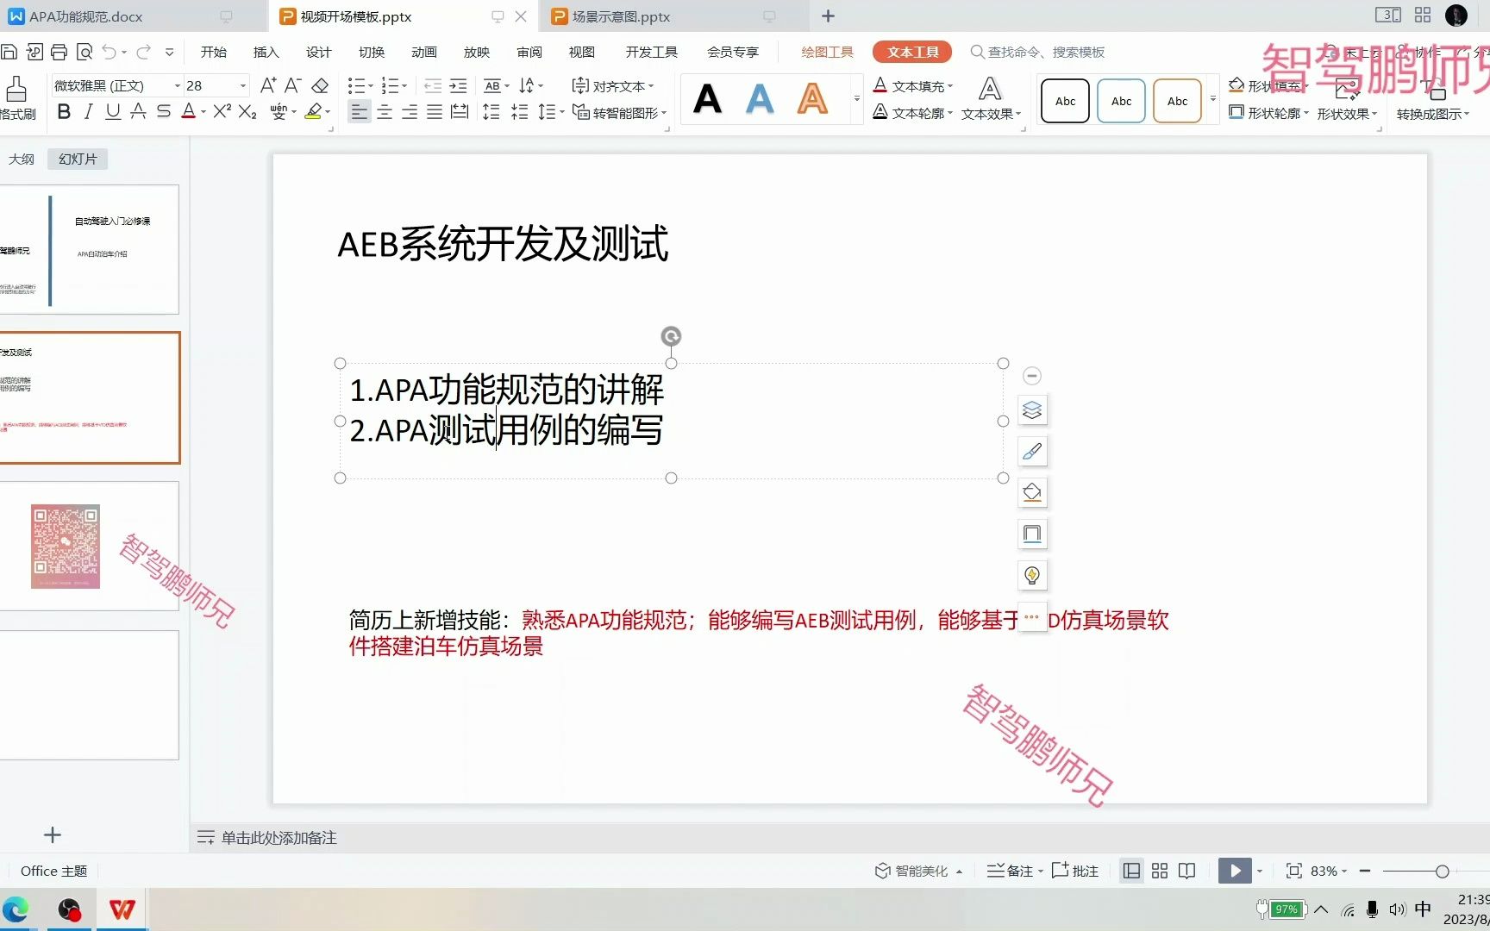Collapse floating toolbar with minus button
This screenshot has width=1490, height=931.
click(x=1032, y=376)
